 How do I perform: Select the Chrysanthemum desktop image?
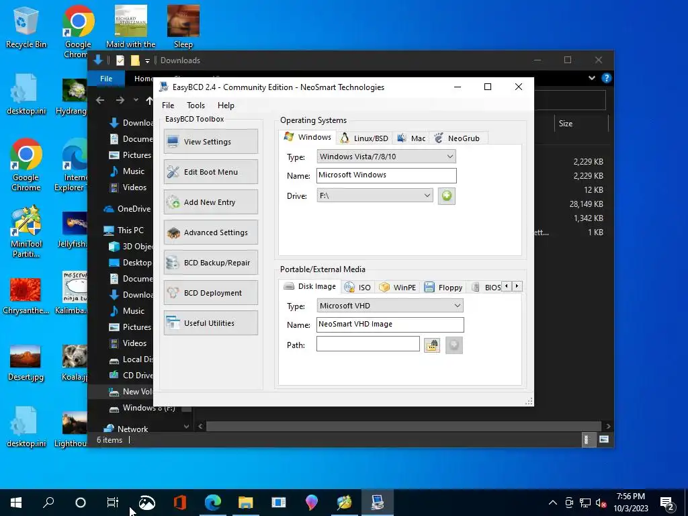tap(26, 296)
